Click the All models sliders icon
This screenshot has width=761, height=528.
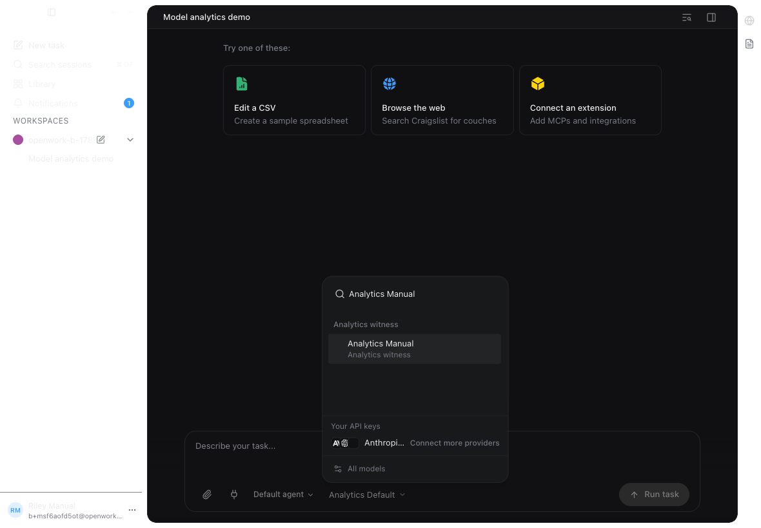tap(338, 469)
